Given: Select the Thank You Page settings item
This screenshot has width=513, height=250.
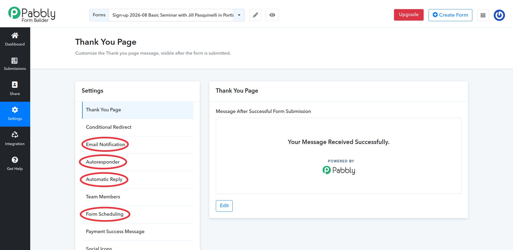Looking at the screenshot, I should pos(138,110).
